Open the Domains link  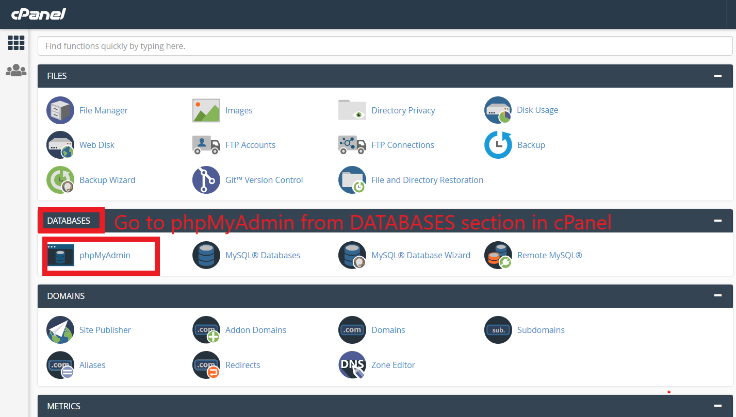tap(388, 330)
